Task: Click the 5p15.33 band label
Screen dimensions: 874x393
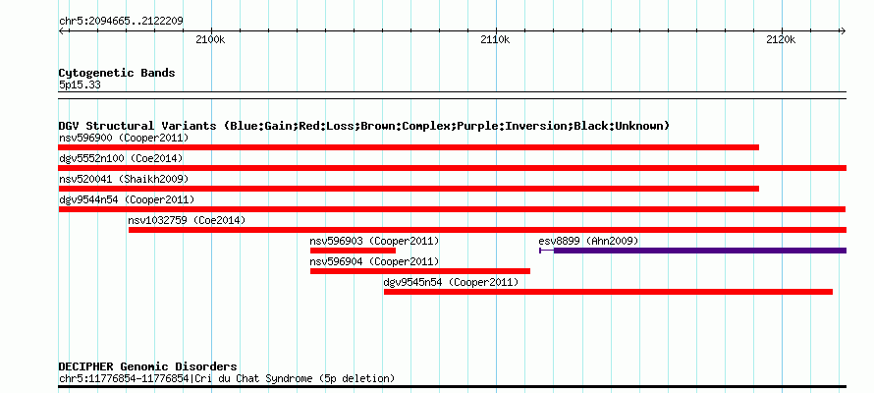Action: [80, 85]
